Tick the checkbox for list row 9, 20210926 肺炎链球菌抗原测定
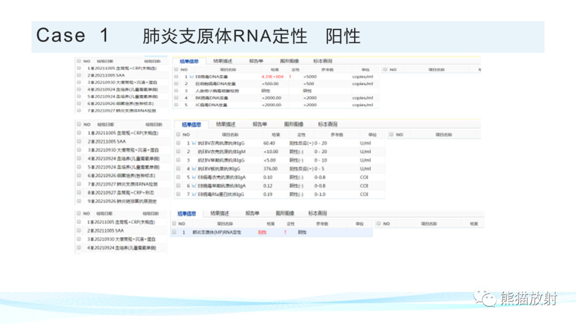Screen dimensions: 576x324 [79, 201]
